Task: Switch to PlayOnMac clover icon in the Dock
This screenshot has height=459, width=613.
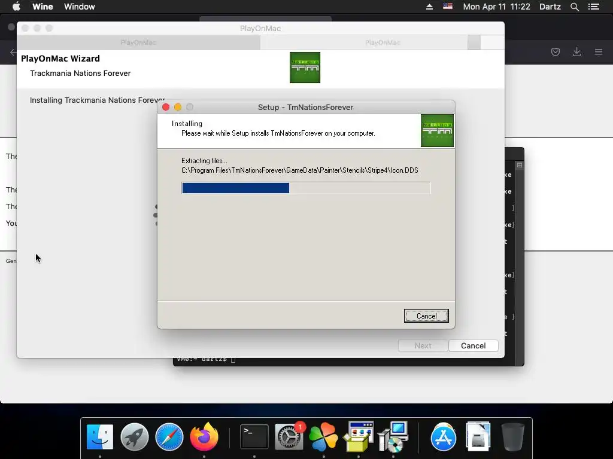Action: click(x=323, y=436)
